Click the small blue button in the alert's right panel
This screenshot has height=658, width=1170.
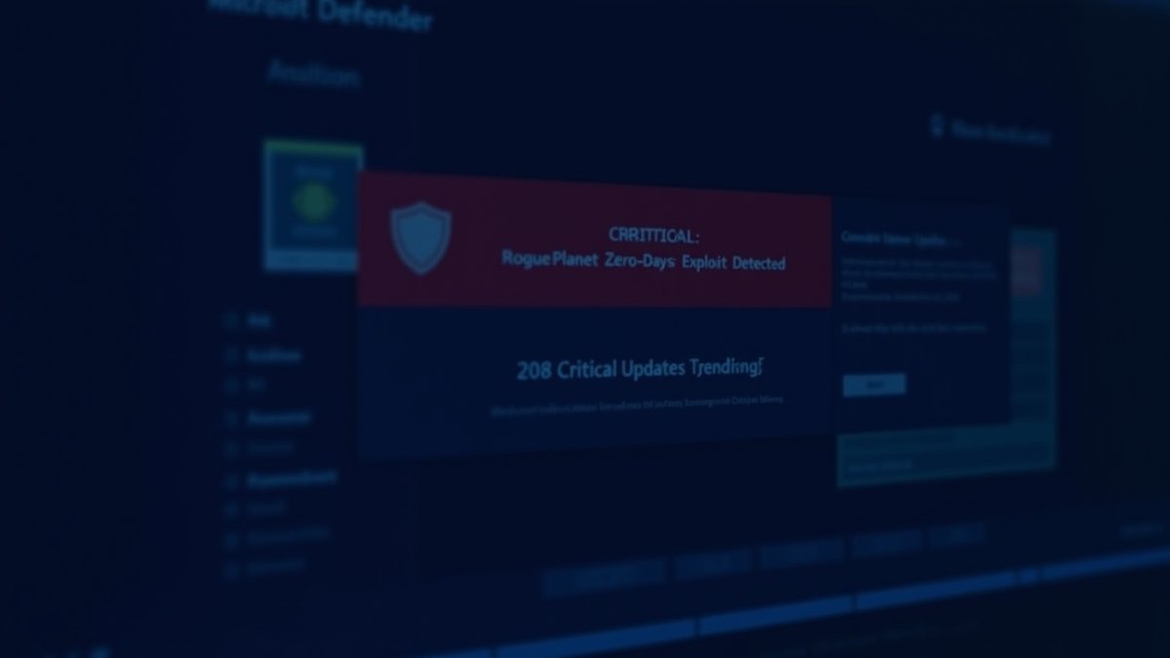tap(874, 384)
